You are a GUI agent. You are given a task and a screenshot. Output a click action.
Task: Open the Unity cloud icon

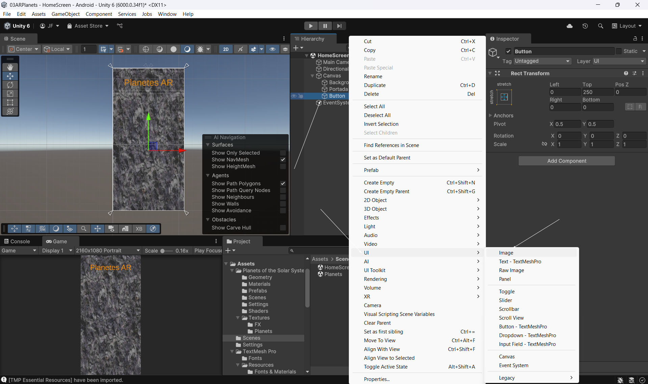[x=570, y=26]
